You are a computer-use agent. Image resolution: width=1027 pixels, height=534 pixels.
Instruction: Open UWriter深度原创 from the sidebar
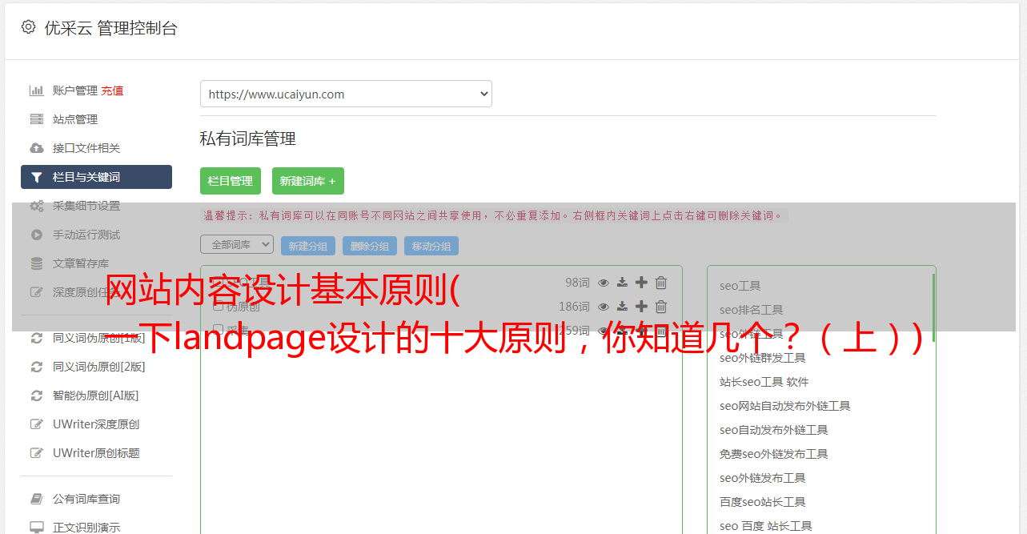[96, 424]
